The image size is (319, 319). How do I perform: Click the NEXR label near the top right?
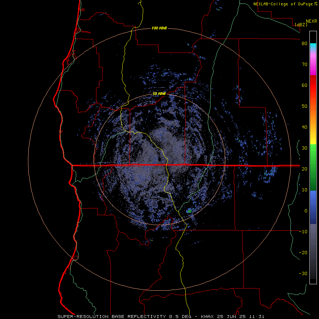coord(312,21)
